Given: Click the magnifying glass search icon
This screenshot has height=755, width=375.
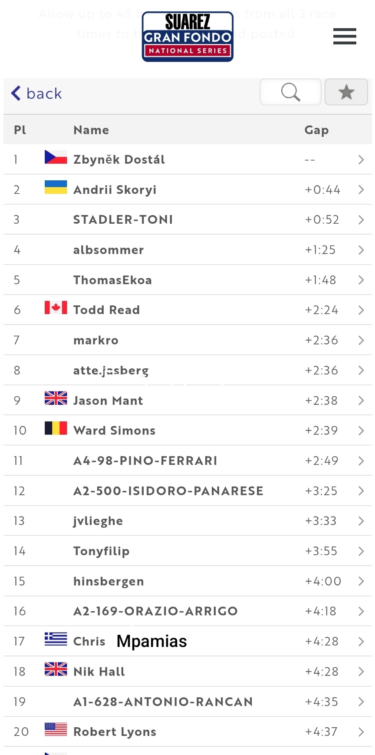Looking at the screenshot, I should [290, 92].
